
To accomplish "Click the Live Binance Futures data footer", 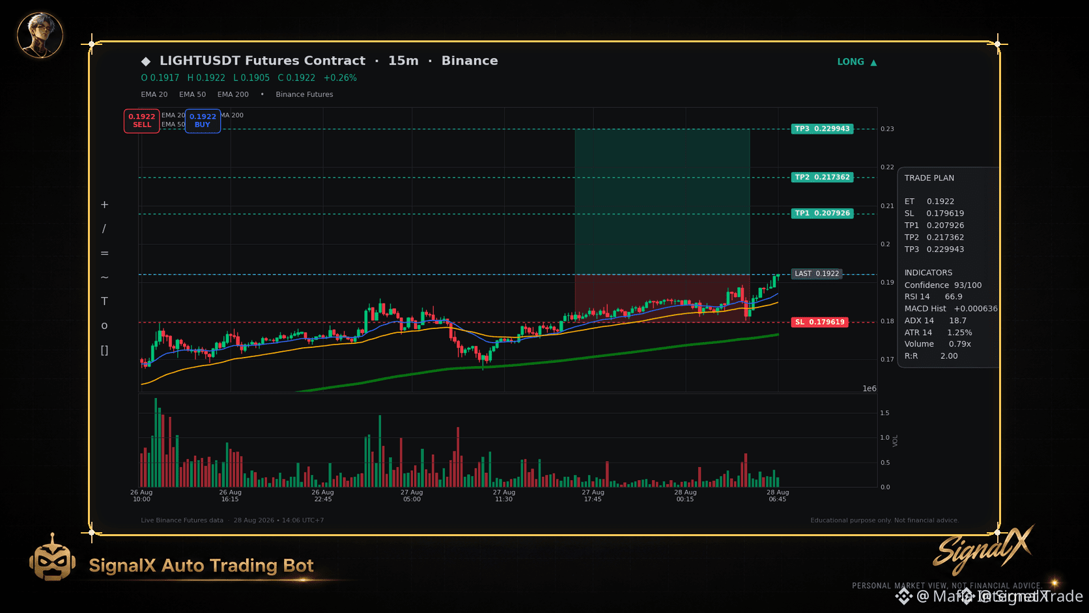I will tap(182, 520).
